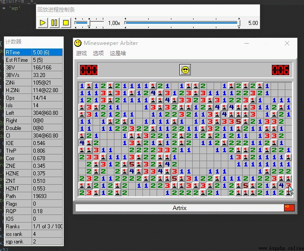Click the sunglasses smiley face button
The height and width of the screenshot is (251, 304).
click(185, 70)
